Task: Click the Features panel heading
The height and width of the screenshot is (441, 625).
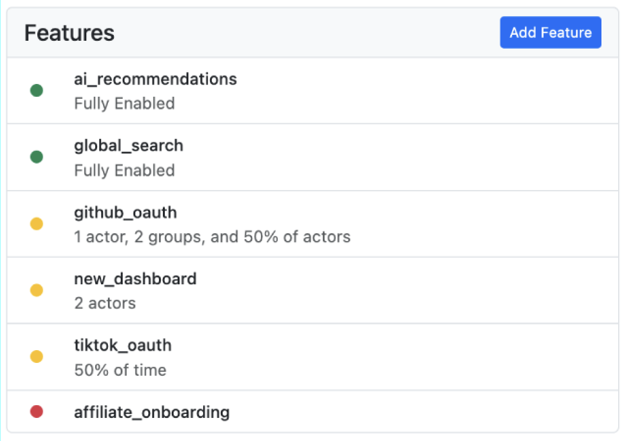Action: [x=69, y=33]
